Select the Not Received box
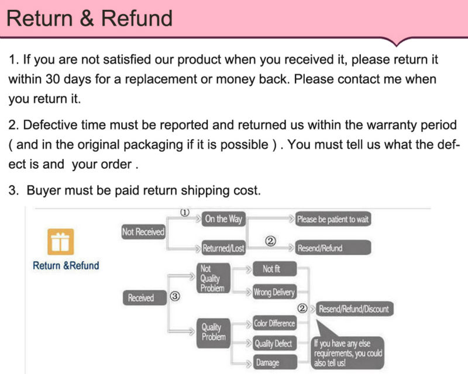This screenshot has width=468, height=374. [x=143, y=232]
